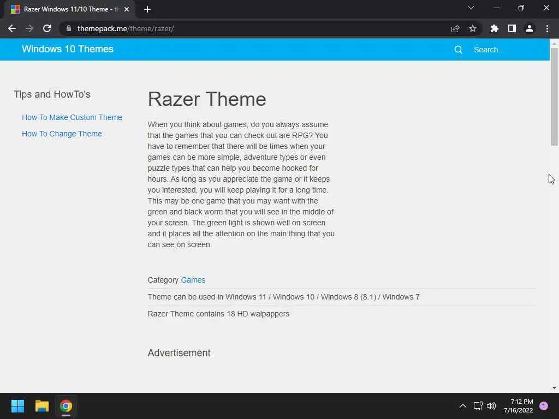This screenshot has width=559, height=419.
Task: Restore down the Chrome window
Action: 521,8
